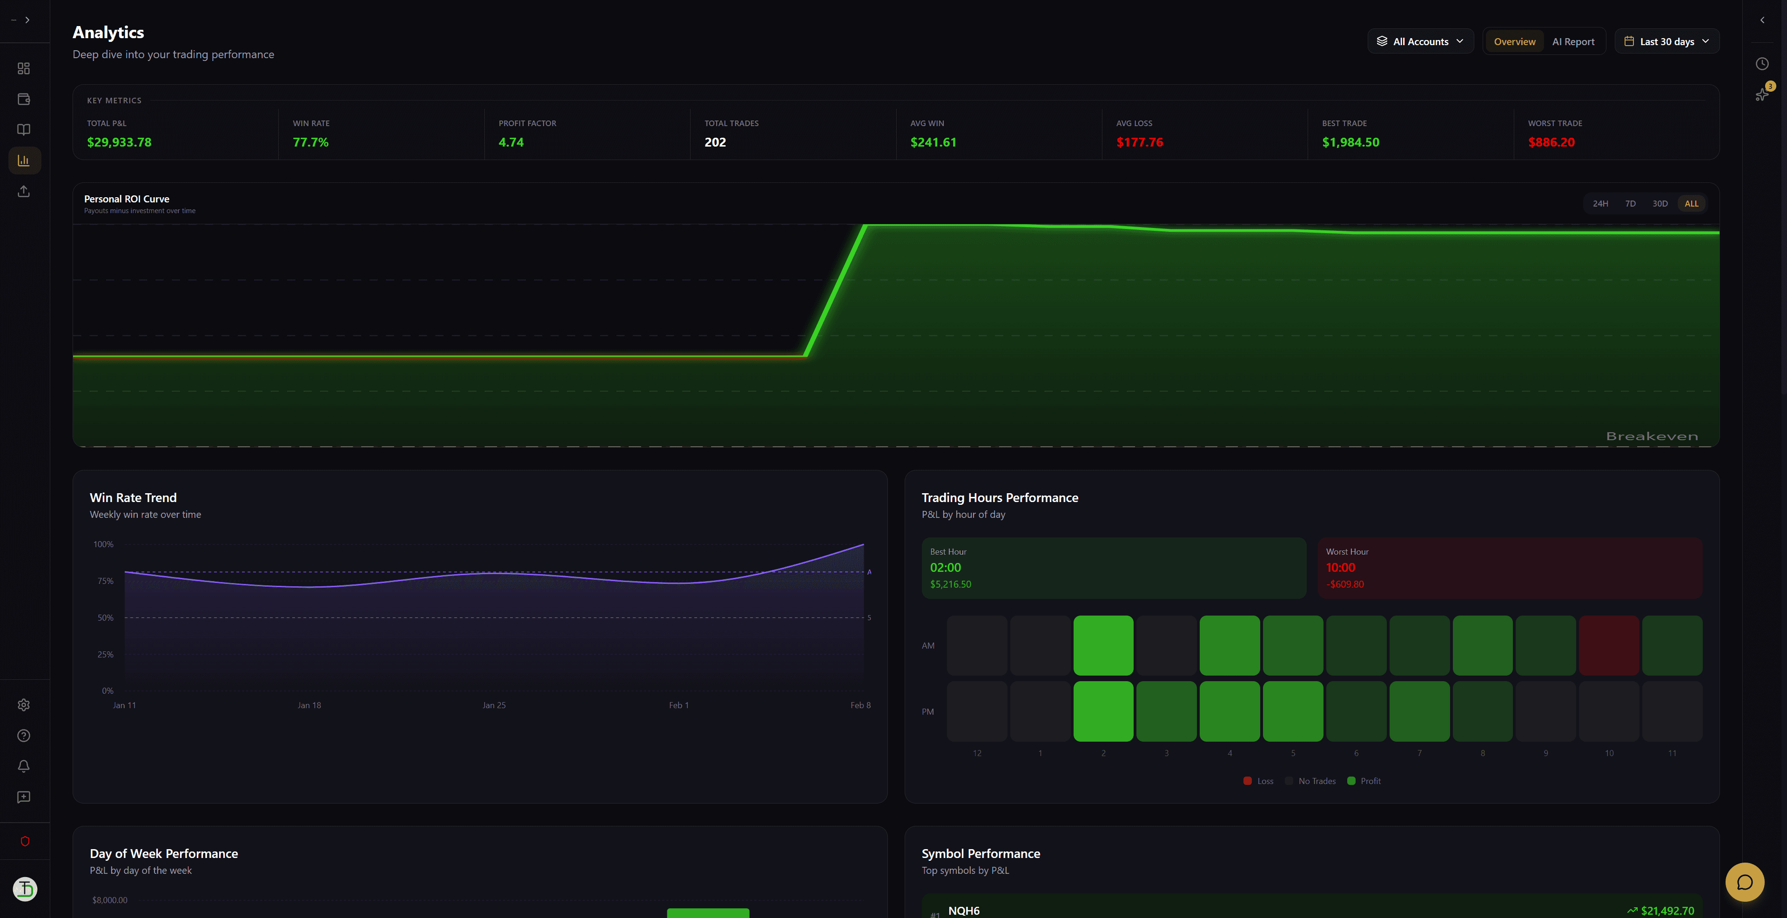
Task: Click the red Worst Hour 10:00 heatmap cell
Action: (1609, 645)
